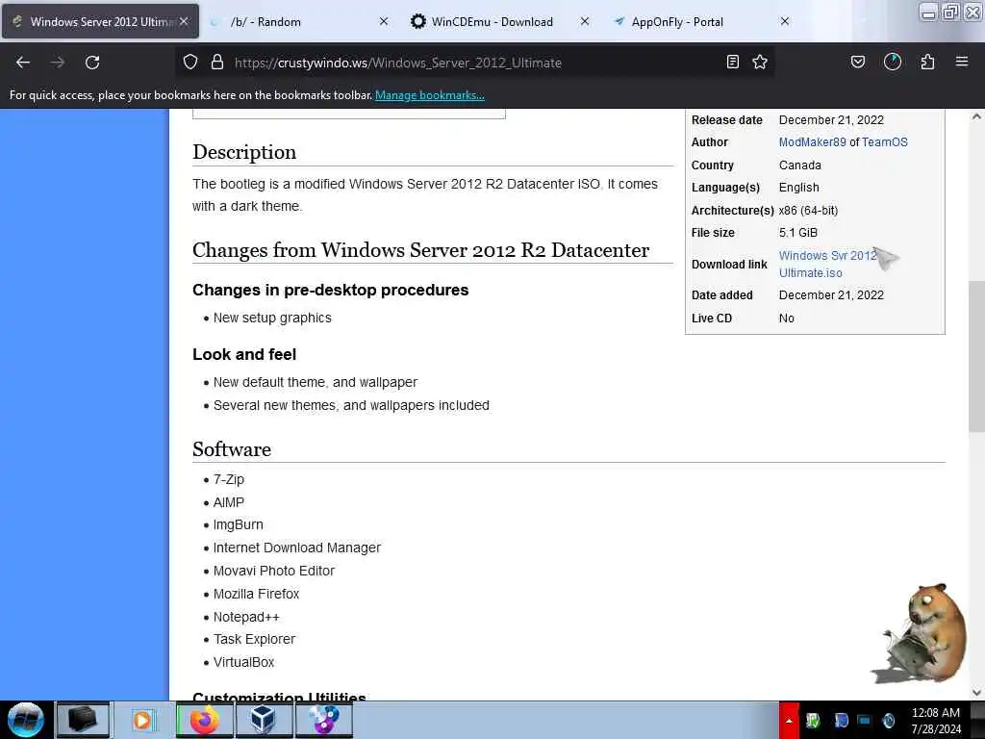Close the WinCDEmu - Download tab
This screenshot has width=985, height=739.
pyautogui.click(x=584, y=21)
